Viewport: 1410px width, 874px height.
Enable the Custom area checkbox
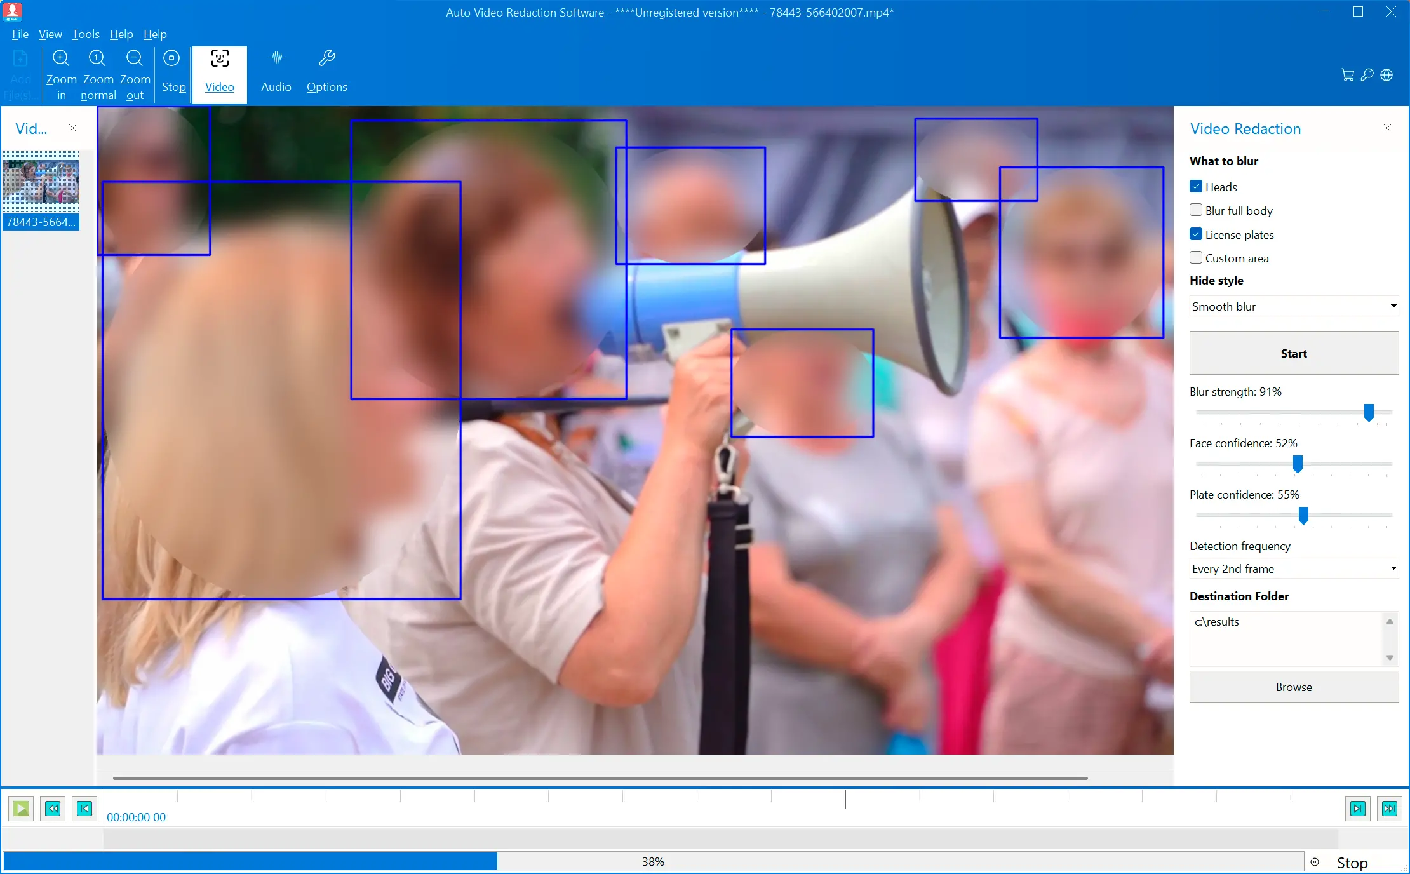[x=1196, y=258]
